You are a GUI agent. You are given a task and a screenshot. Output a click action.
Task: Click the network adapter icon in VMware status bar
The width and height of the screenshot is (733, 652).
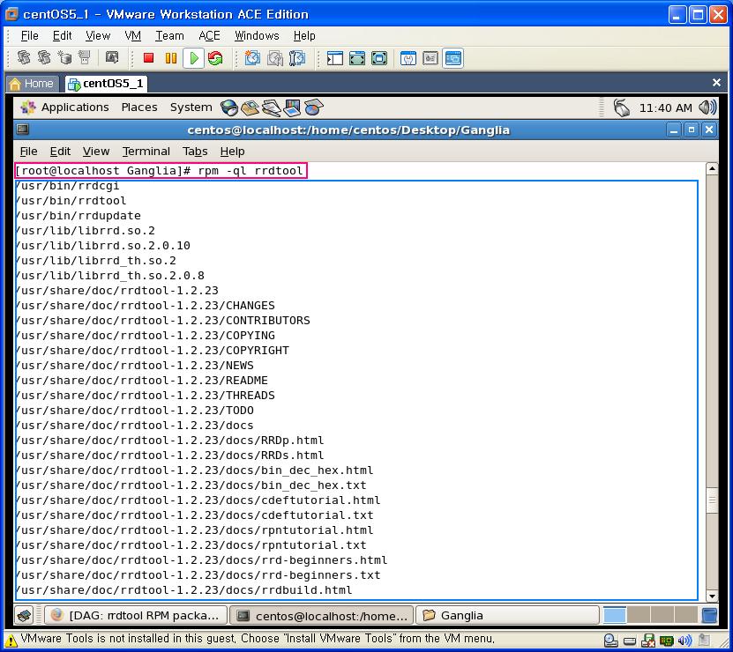[666, 641]
